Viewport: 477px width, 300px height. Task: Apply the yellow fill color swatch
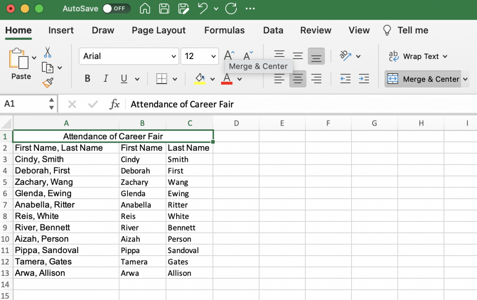coord(200,79)
